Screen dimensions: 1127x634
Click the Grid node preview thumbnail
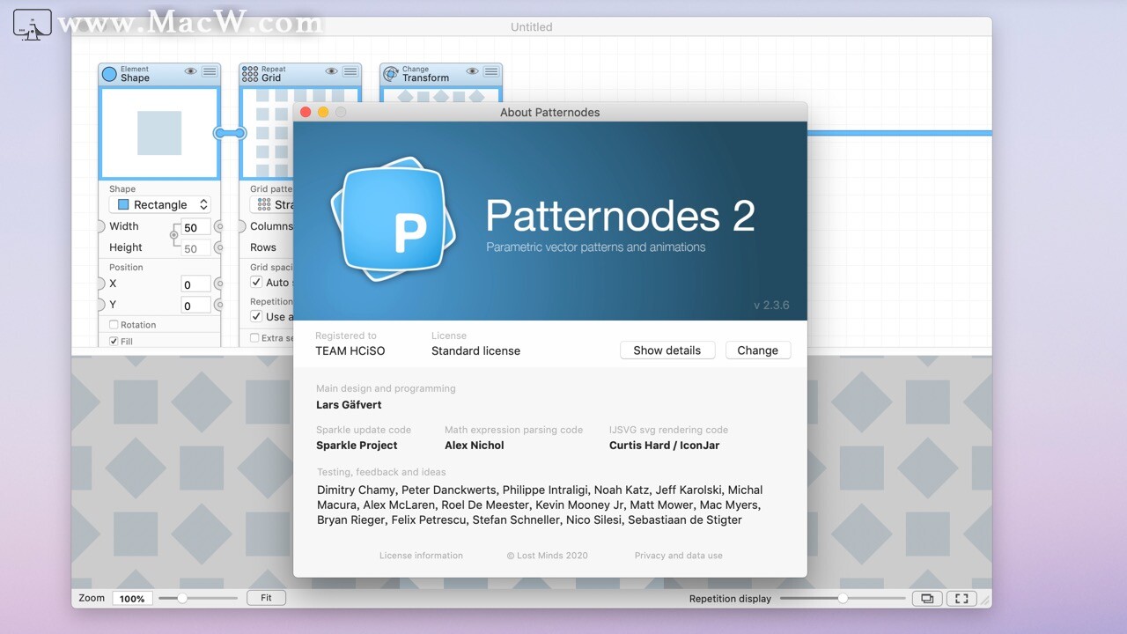[268, 133]
